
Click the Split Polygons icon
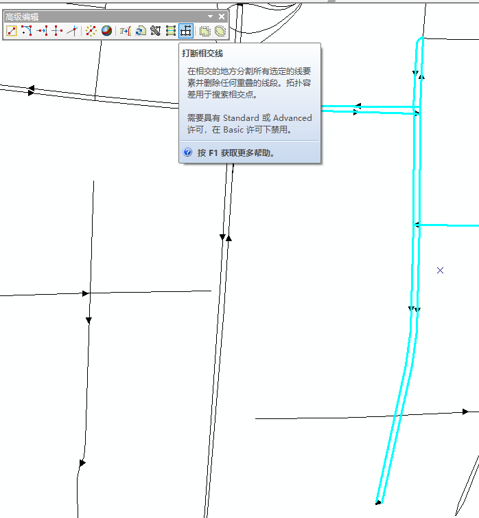coord(171,31)
